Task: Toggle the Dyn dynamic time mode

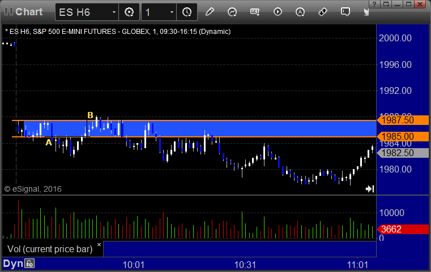Action: coord(13,264)
